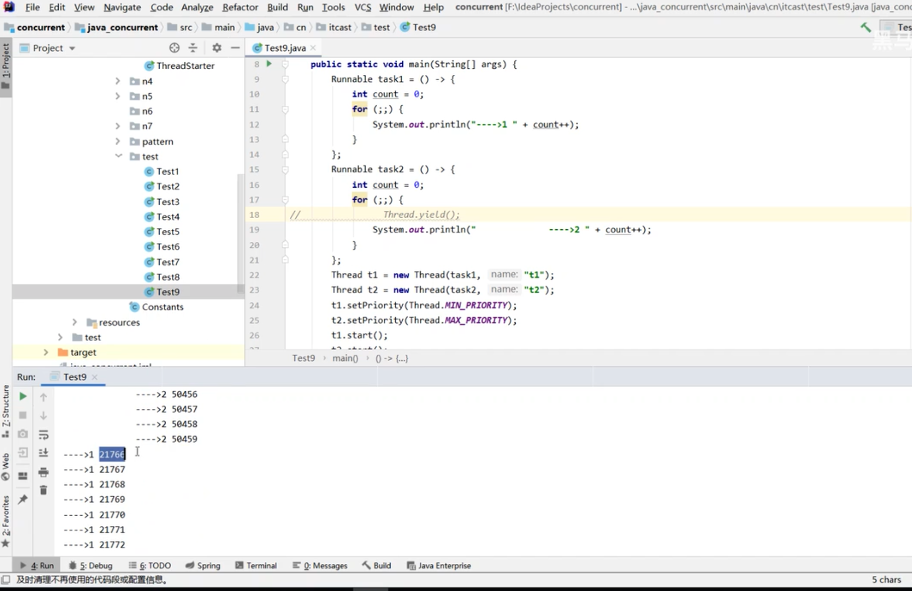Viewport: 912px width, 591px height.
Task: Clear the console with trash icon
Action: click(44, 490)
